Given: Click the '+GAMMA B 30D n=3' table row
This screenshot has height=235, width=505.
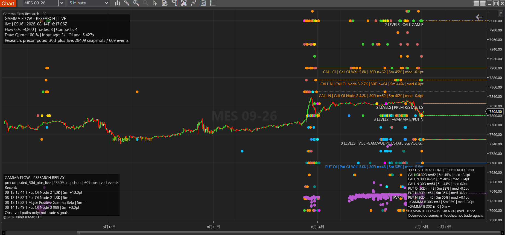Looking at the screenshot, I should [441, 202].
